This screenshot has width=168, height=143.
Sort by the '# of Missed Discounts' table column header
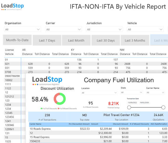139,124
